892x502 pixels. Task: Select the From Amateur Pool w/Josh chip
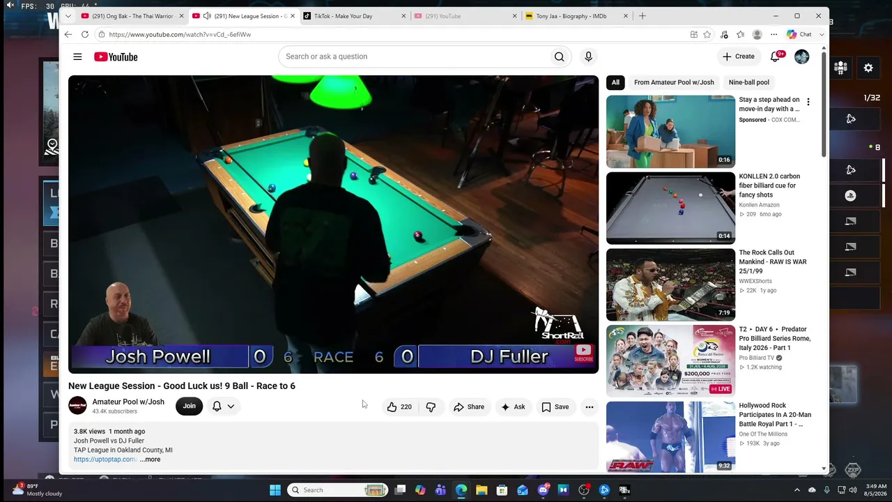tap(674, 82)
